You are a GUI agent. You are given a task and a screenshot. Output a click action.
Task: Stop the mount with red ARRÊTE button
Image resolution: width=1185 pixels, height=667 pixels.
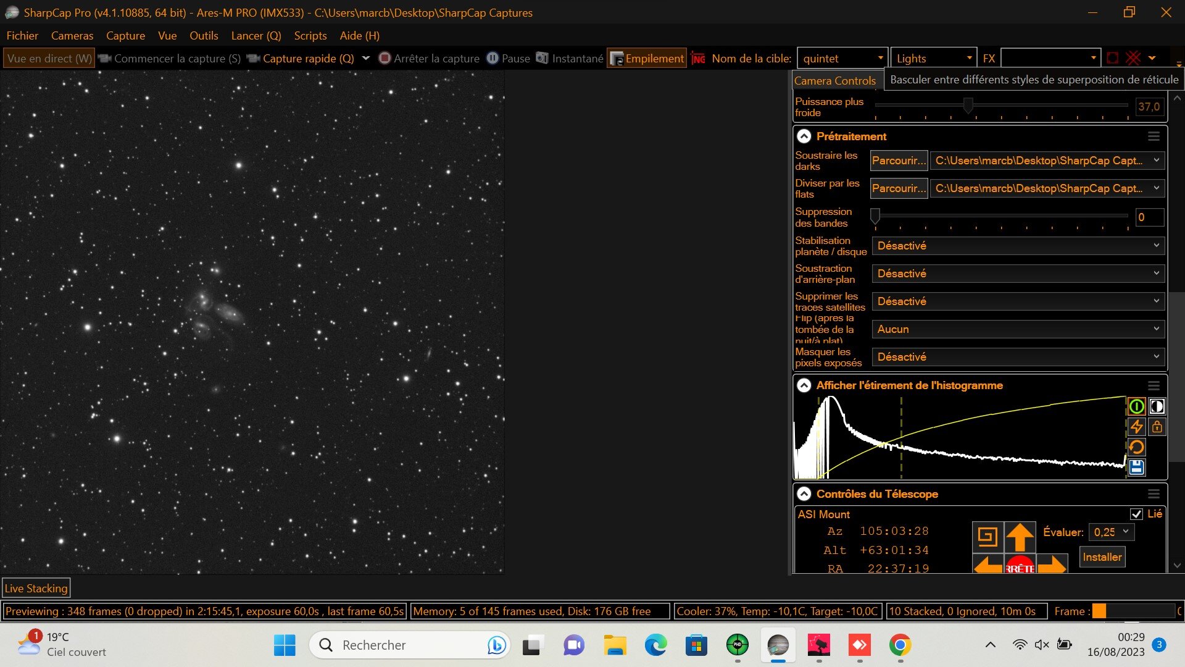[1020, 565]
